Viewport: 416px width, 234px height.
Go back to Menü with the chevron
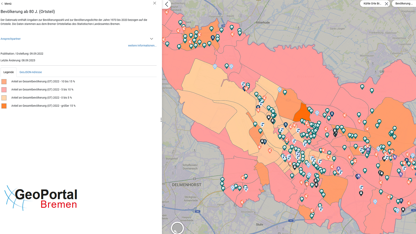click(2, 4)
